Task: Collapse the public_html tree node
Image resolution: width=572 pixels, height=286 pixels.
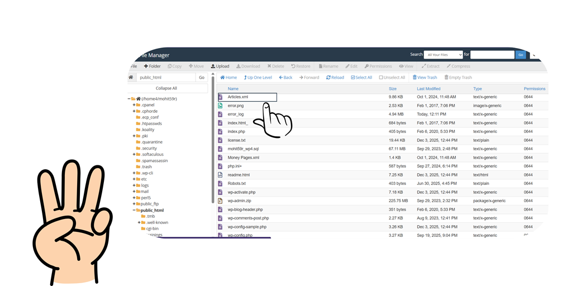Action: [134, 211]
